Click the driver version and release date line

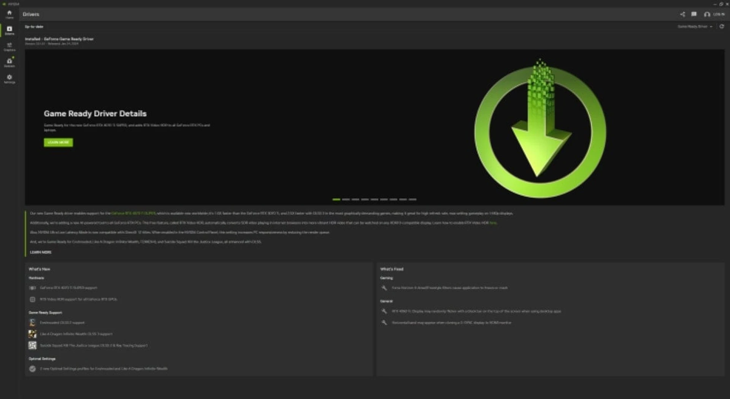tap(52, 44)
